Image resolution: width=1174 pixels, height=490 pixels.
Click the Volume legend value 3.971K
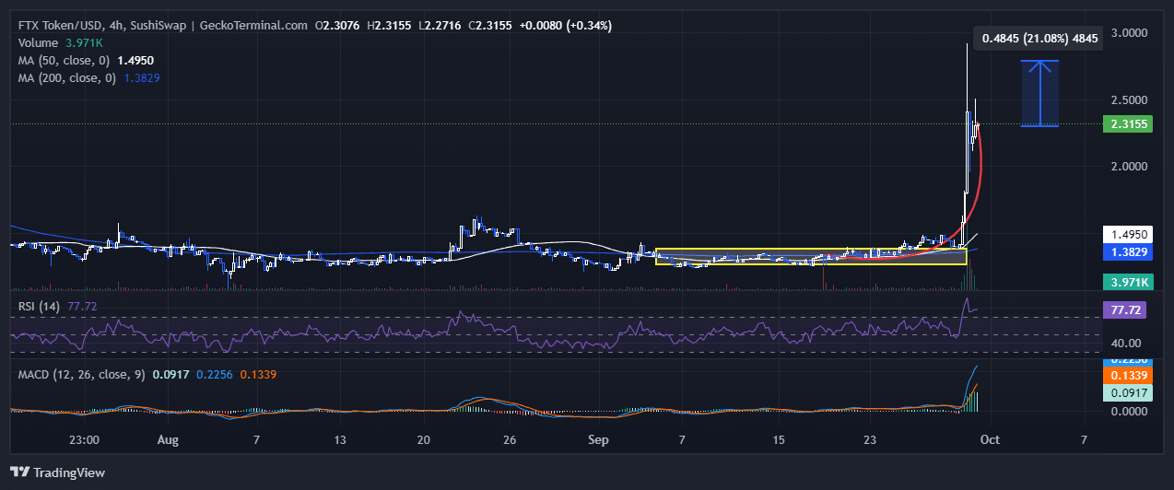tap(84, 42)
